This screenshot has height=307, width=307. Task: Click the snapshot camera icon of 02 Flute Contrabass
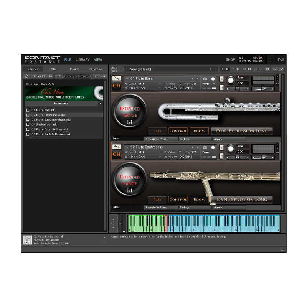(x=205, y=147)
